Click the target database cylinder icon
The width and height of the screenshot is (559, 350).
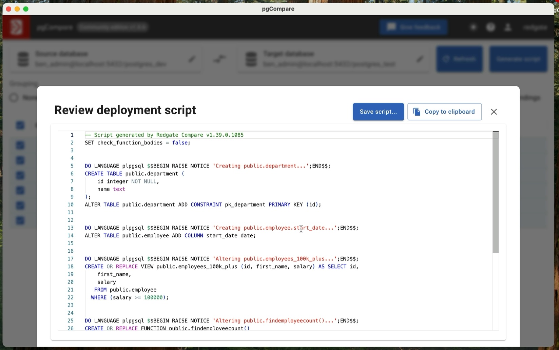click(x=251, y=59)
